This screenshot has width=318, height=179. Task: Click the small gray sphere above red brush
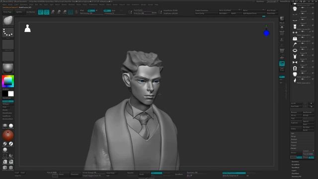click(5, 126)
